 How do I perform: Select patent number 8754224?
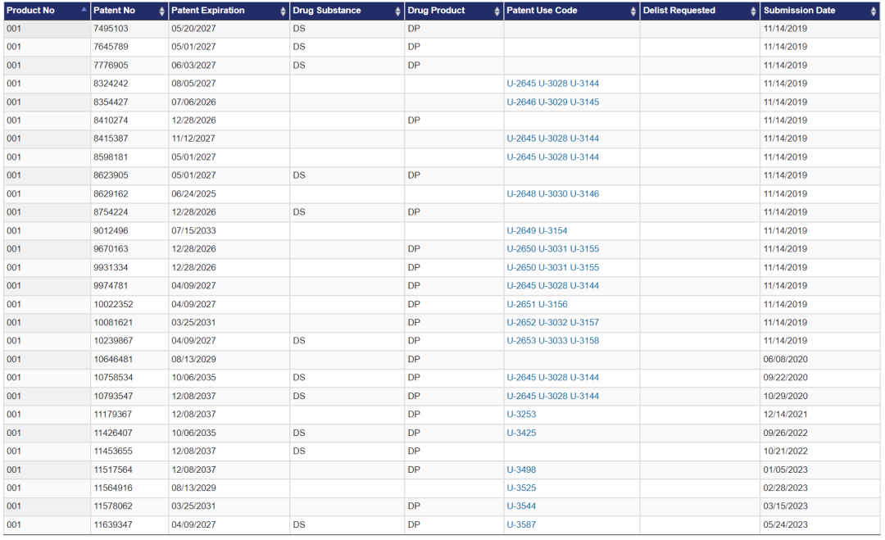[x=111, y=212]
